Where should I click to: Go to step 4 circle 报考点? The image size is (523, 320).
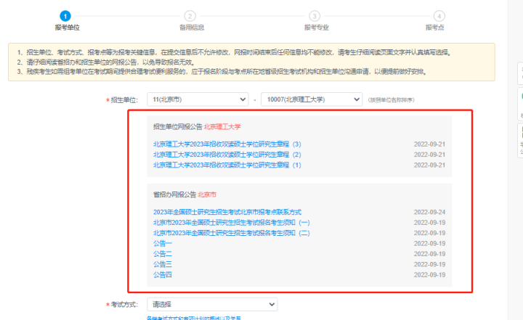pos(439,16)
